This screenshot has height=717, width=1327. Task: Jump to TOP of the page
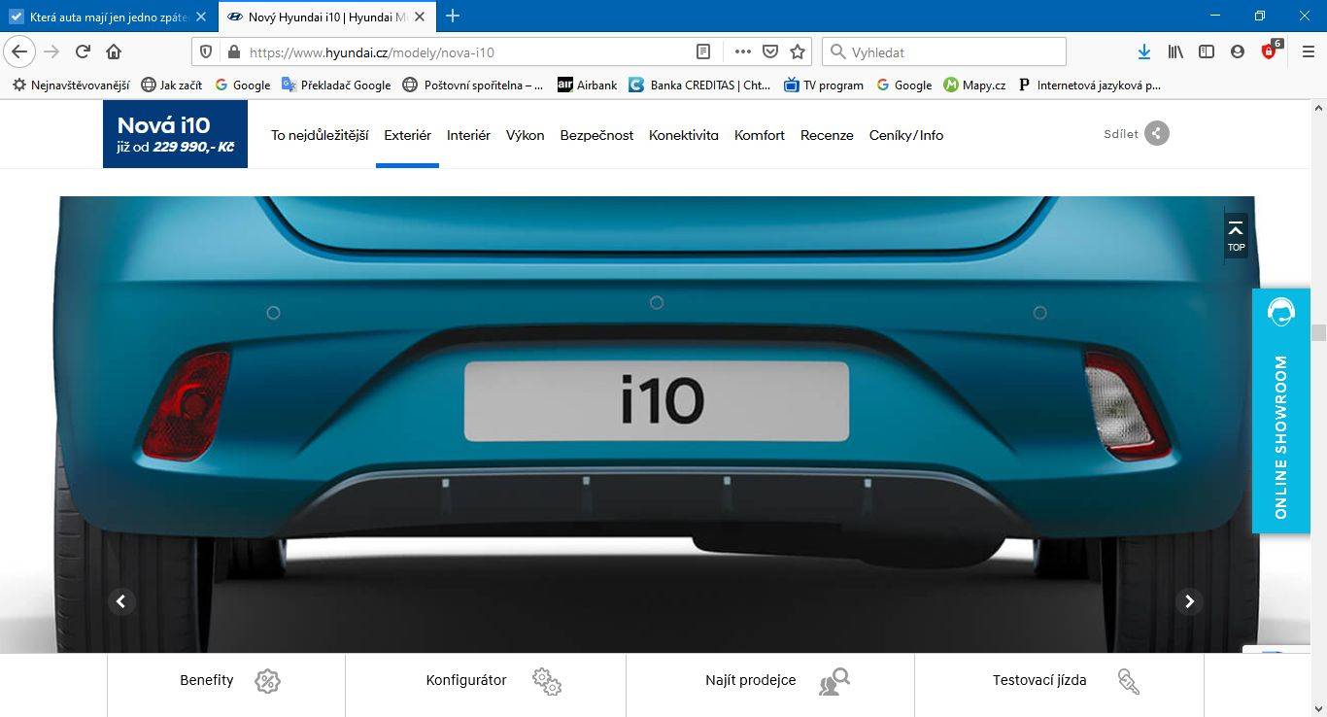[1236, 235]
